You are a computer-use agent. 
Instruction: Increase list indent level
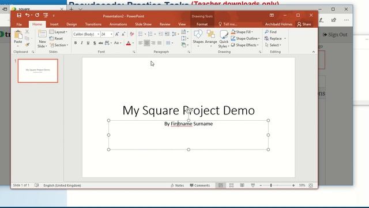pyautogui.click(x=167, y=34)
